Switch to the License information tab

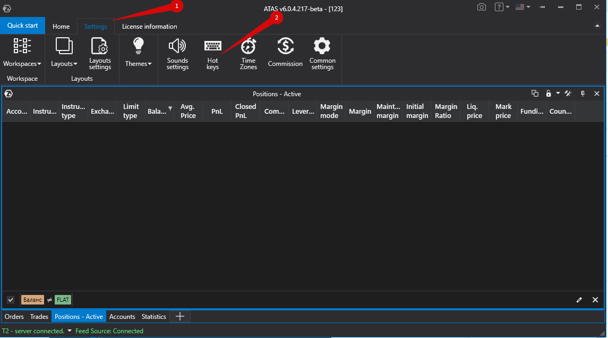click(x=149, y=26)
